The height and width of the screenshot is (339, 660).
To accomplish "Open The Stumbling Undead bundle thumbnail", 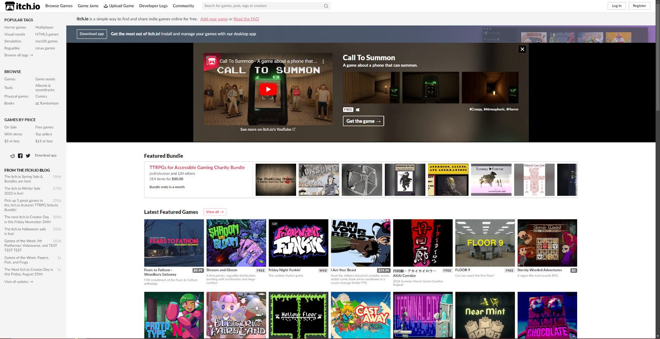I will [276, 180].
